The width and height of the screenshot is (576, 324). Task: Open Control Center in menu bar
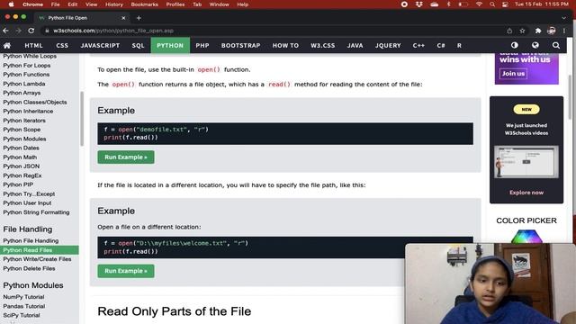point(505,4)
